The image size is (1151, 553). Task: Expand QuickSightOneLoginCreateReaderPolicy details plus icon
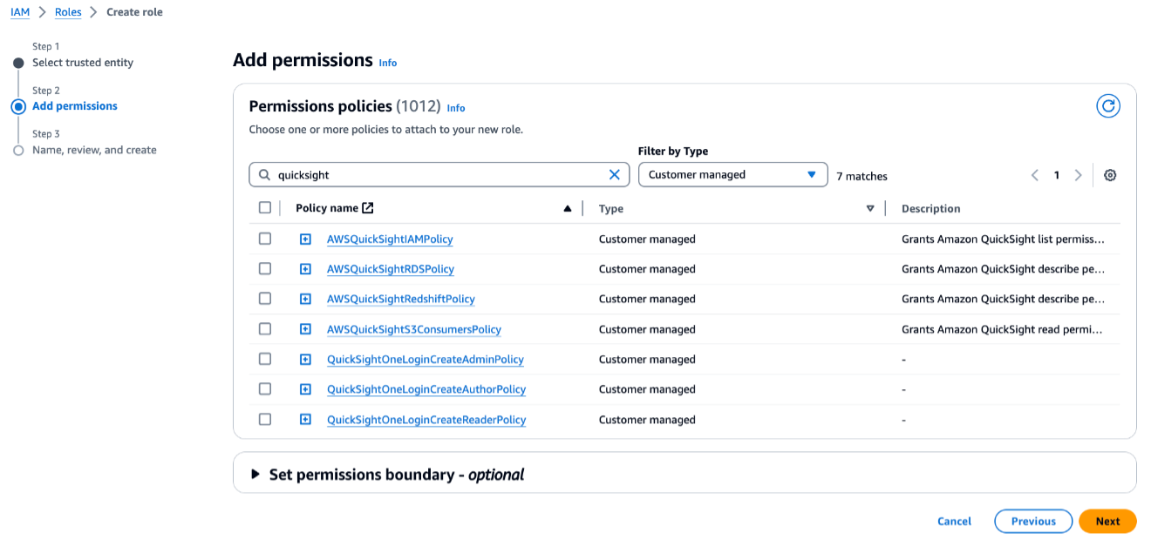(x=305, y=420)
